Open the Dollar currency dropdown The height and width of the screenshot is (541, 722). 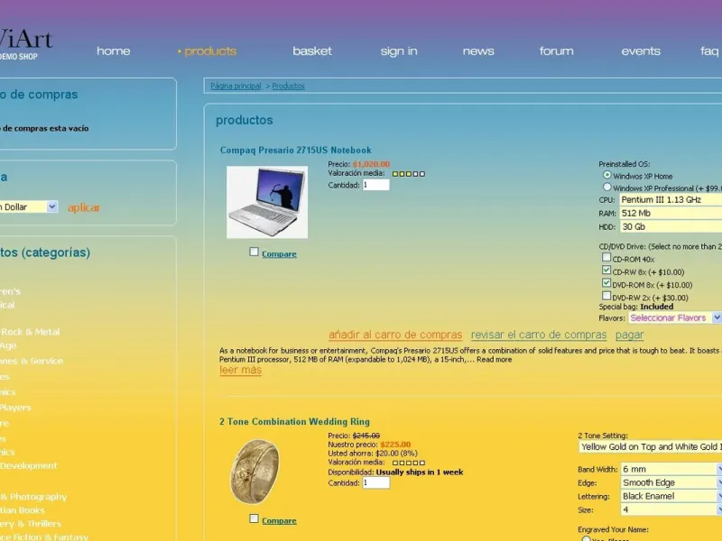[x=29, y=207]
